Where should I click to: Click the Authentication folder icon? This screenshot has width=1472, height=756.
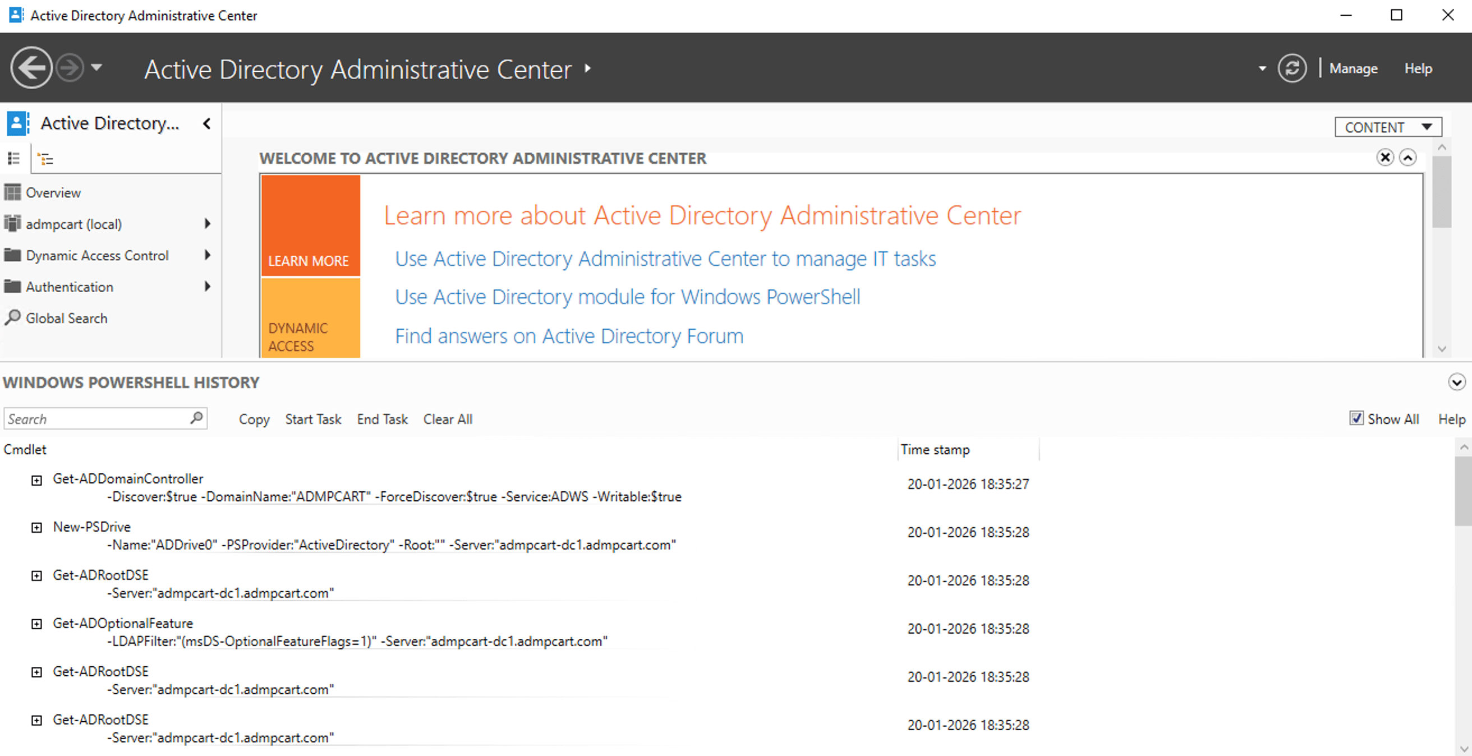12,286
